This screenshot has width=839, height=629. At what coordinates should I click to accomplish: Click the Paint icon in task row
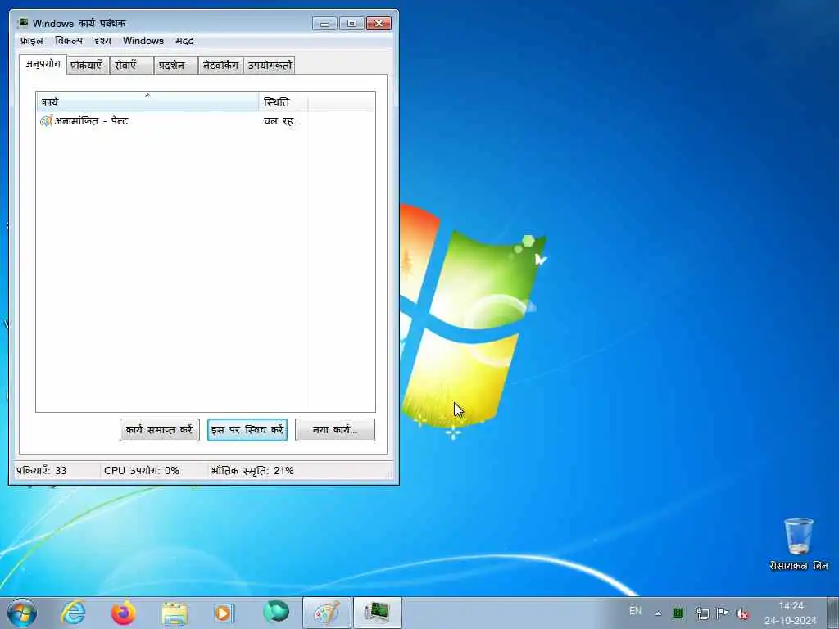coord(47,121)
